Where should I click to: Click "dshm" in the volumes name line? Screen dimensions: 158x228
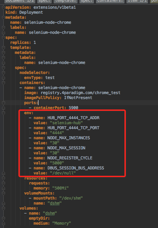coord(50,213)
